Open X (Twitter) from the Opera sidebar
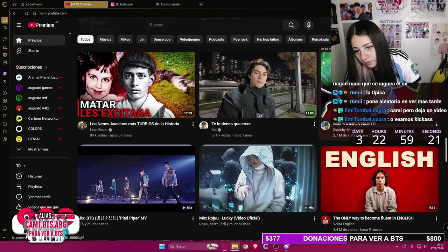448x252 pixels. (5, 82)
